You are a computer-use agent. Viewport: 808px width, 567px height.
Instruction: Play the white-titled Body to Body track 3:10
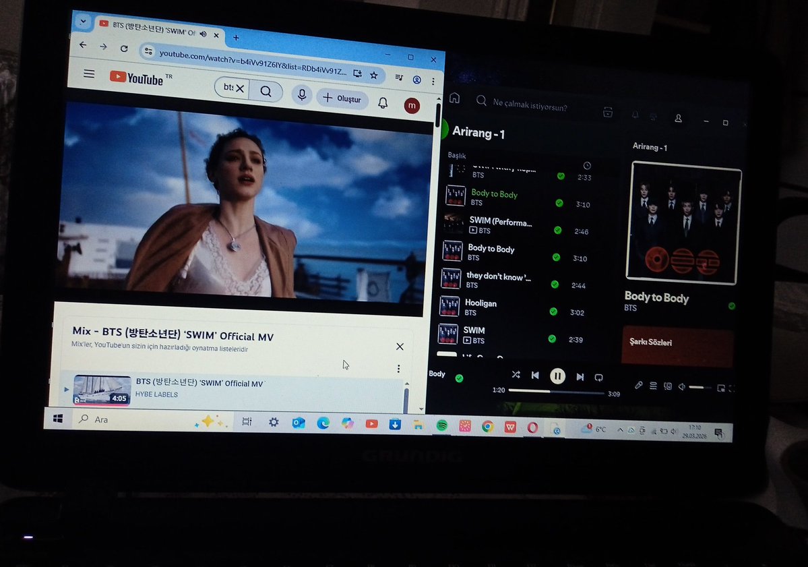pos(491,249)
